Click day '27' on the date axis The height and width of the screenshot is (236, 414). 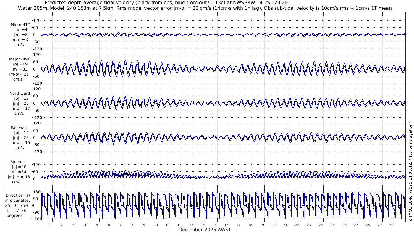tap(356, 225)
